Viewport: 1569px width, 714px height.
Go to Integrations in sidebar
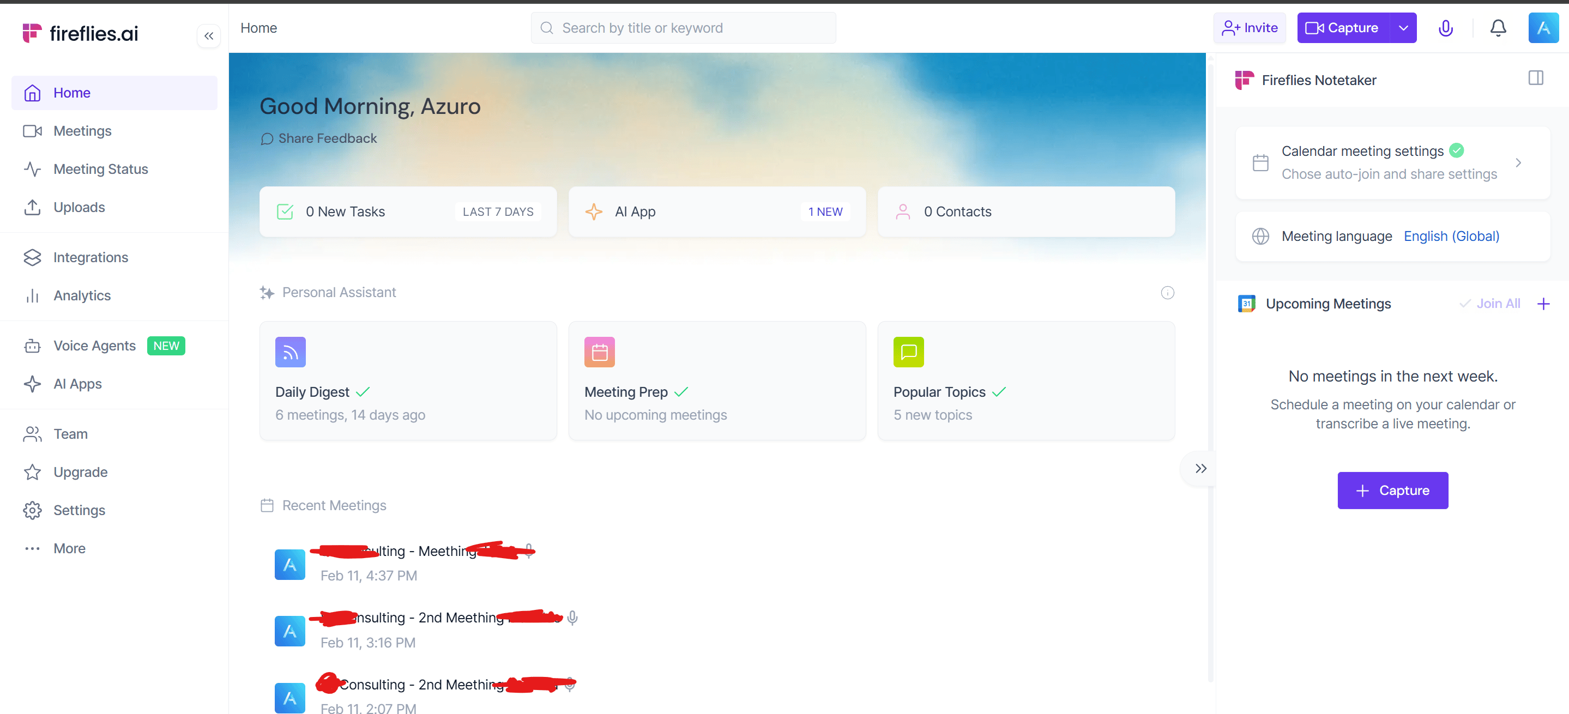click(x=90, y=257)
